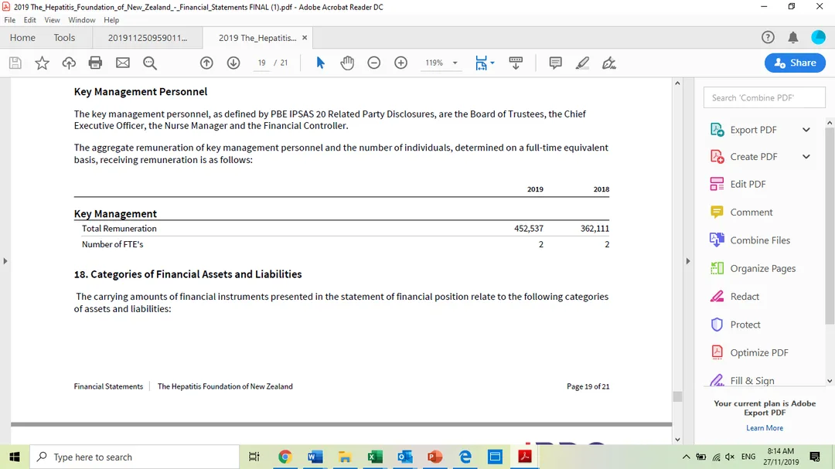
Task: Expand the Create PDF section
Action: click(806, 157)
